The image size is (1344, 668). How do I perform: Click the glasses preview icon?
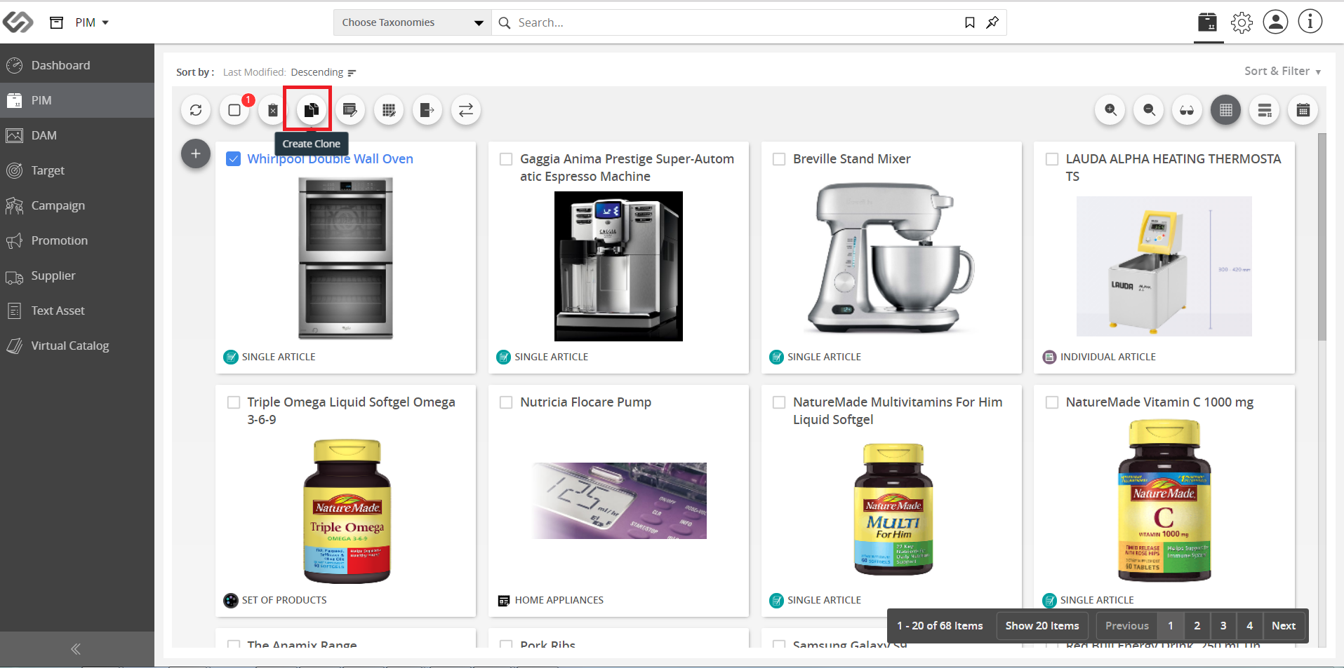coord(1187,110)
